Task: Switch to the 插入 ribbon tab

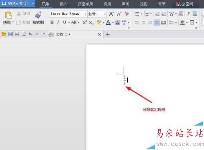Action: (x=63, y=4)
